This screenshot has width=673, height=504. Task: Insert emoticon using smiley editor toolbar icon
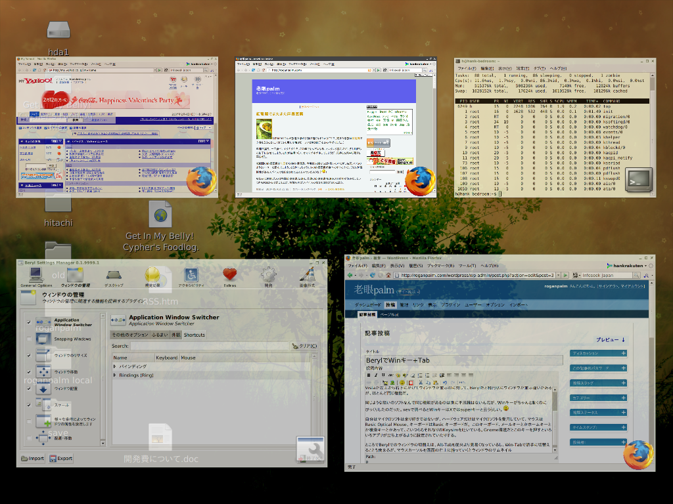tap(402, 383)
